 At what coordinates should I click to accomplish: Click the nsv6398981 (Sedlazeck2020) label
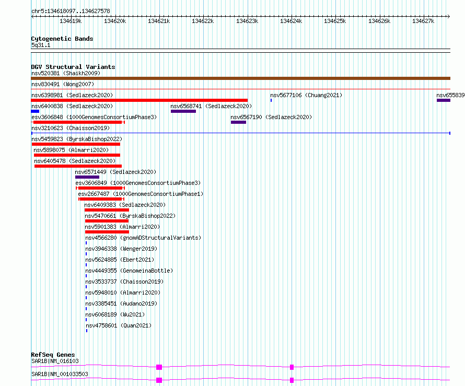coord(72,95)
